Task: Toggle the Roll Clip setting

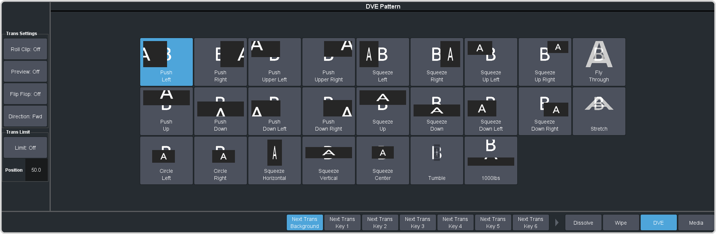Action: click(25, 49)
